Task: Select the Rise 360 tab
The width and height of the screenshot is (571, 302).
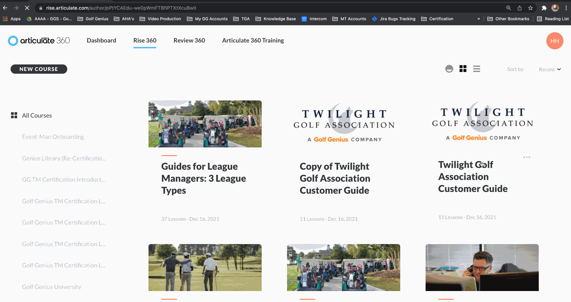Action: click(145, 40)
